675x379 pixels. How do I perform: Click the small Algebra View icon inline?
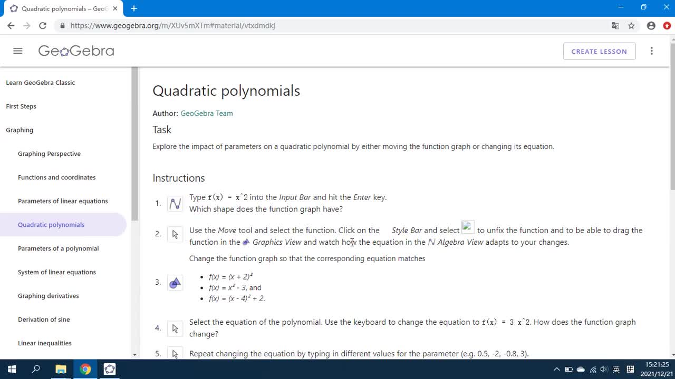[x=431, y=242]
